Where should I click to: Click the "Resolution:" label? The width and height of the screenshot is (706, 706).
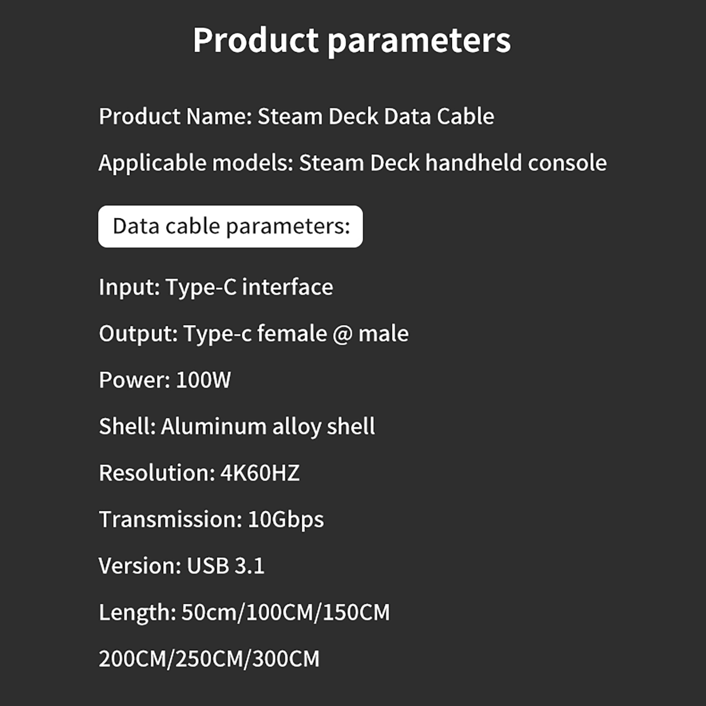point(157,473)
